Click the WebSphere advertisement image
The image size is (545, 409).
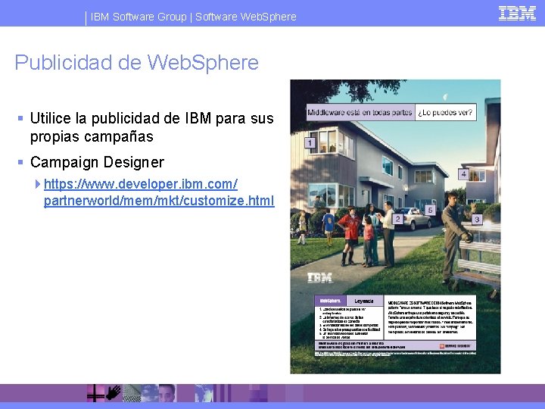click(395, 226)
